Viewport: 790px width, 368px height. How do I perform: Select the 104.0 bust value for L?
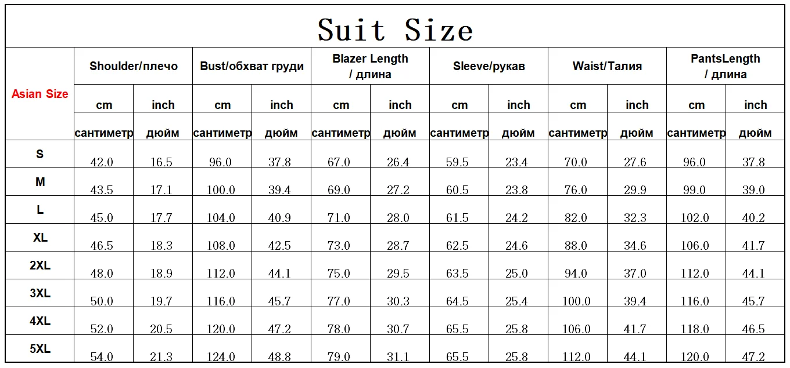[221, 218]
